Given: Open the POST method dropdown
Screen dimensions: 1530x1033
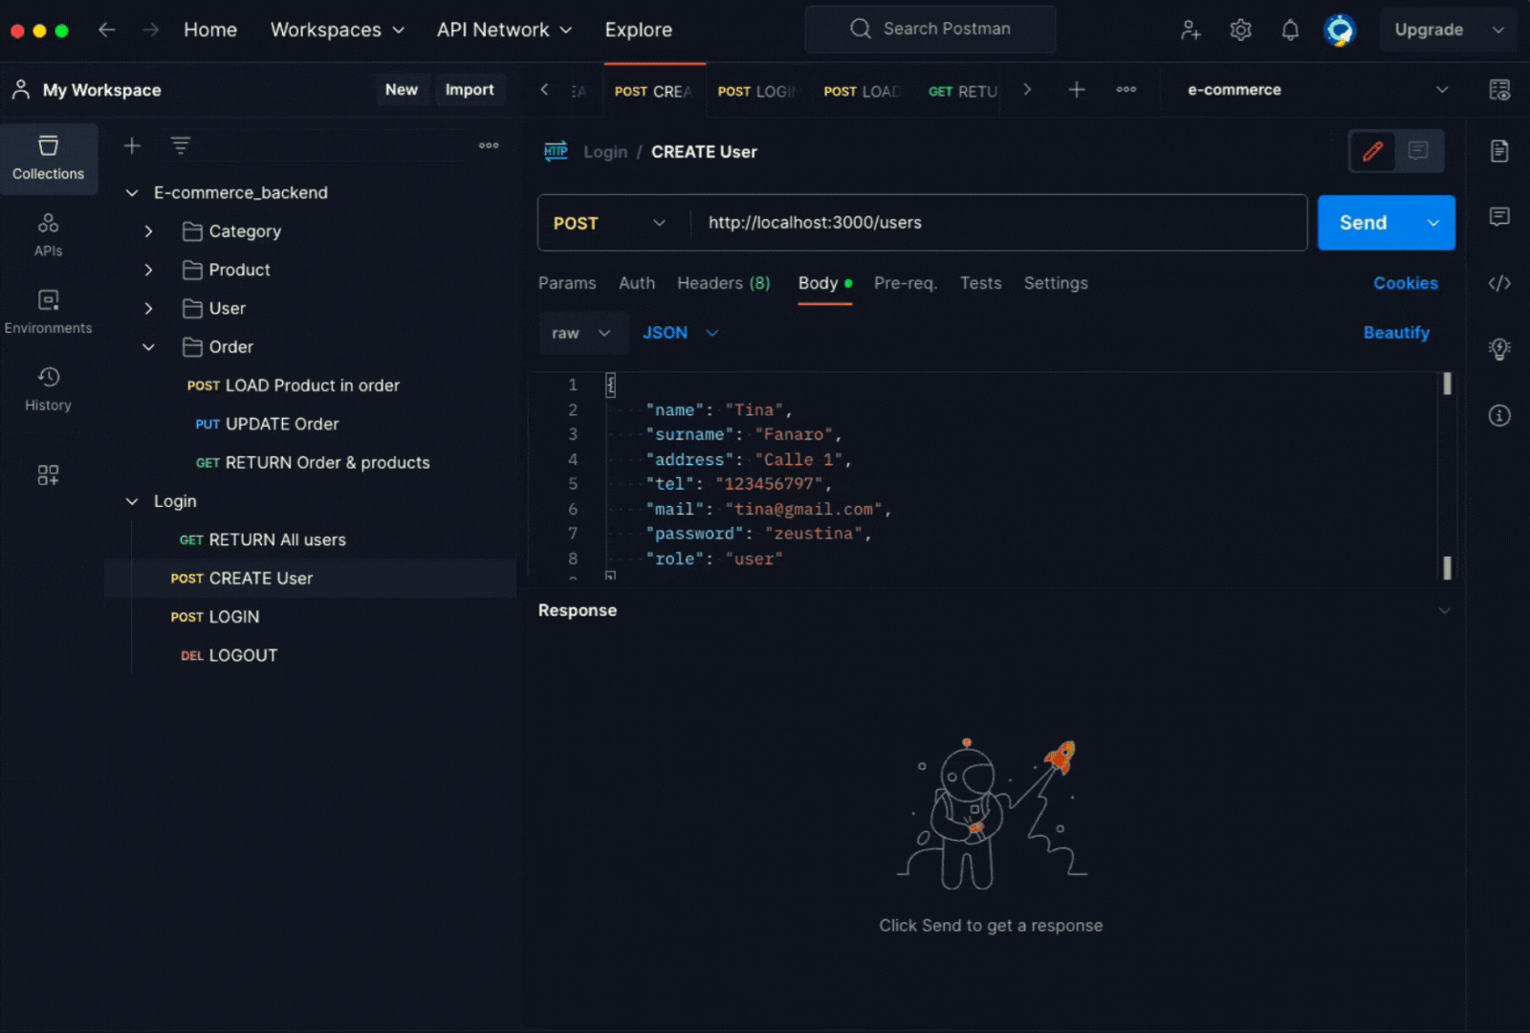Looking at the screenshot, I should pyautogui.click(x=610, y=223).
